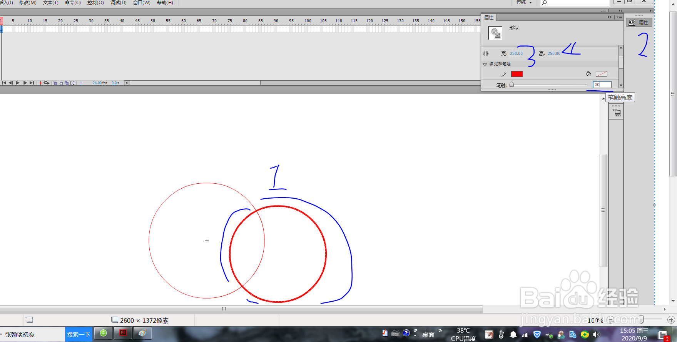Click the height value 250.00
Screen dimensions: 677x342
pos(554,54)
